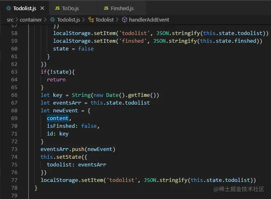The height and width of the screenshot is (199, 271).
Task: Click 'this.state.finshed' on line 59
Action: [228, 41]
